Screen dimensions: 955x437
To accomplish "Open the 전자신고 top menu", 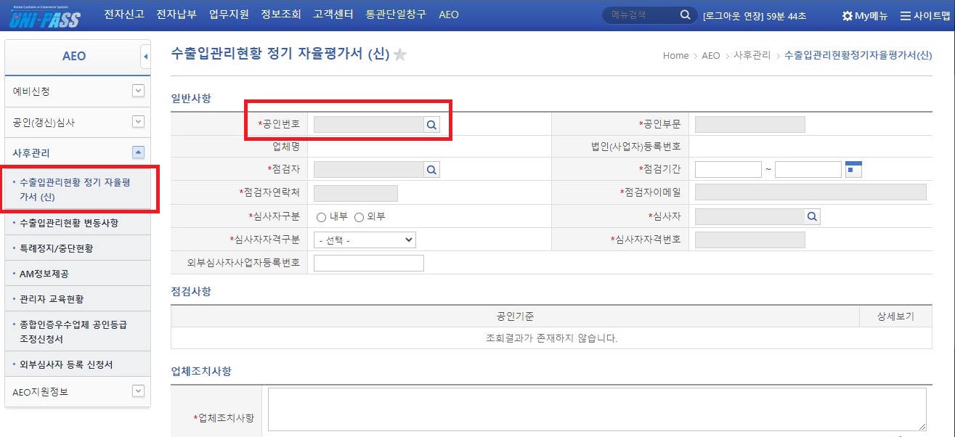I will click(x=124, y=15).
